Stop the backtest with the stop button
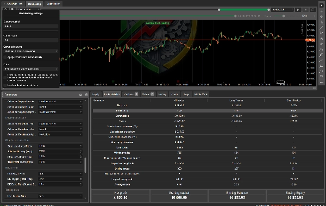The image size is (326, 206). [x=305, y=10]
